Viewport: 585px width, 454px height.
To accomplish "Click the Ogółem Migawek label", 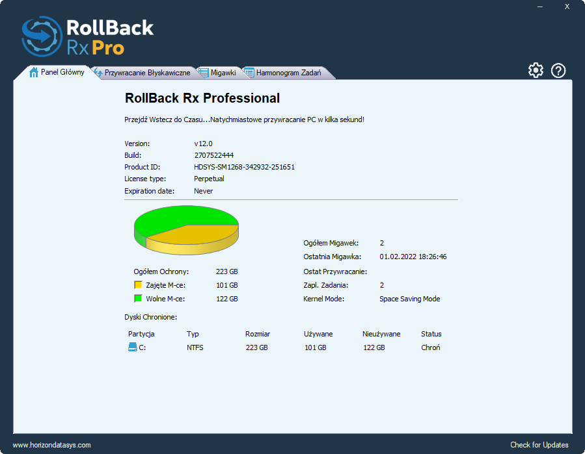I will pos(331,243).
